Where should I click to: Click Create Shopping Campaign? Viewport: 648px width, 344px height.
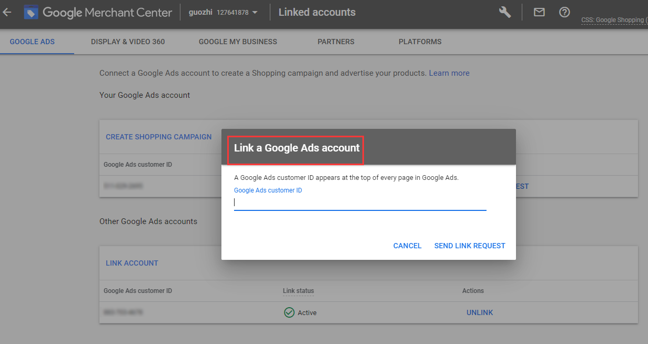(x=159, y=137)
